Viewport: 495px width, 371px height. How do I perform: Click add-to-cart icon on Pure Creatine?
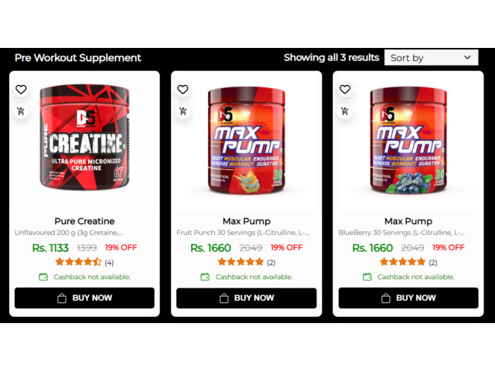[21, 111]
